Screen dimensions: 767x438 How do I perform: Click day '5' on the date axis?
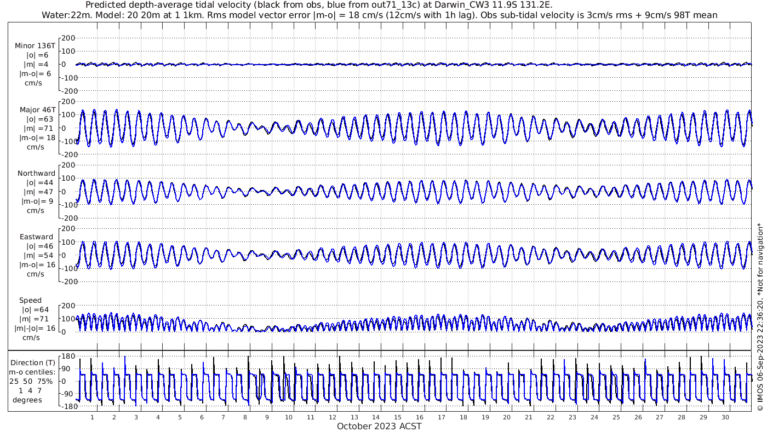click(x=180, y=417)
